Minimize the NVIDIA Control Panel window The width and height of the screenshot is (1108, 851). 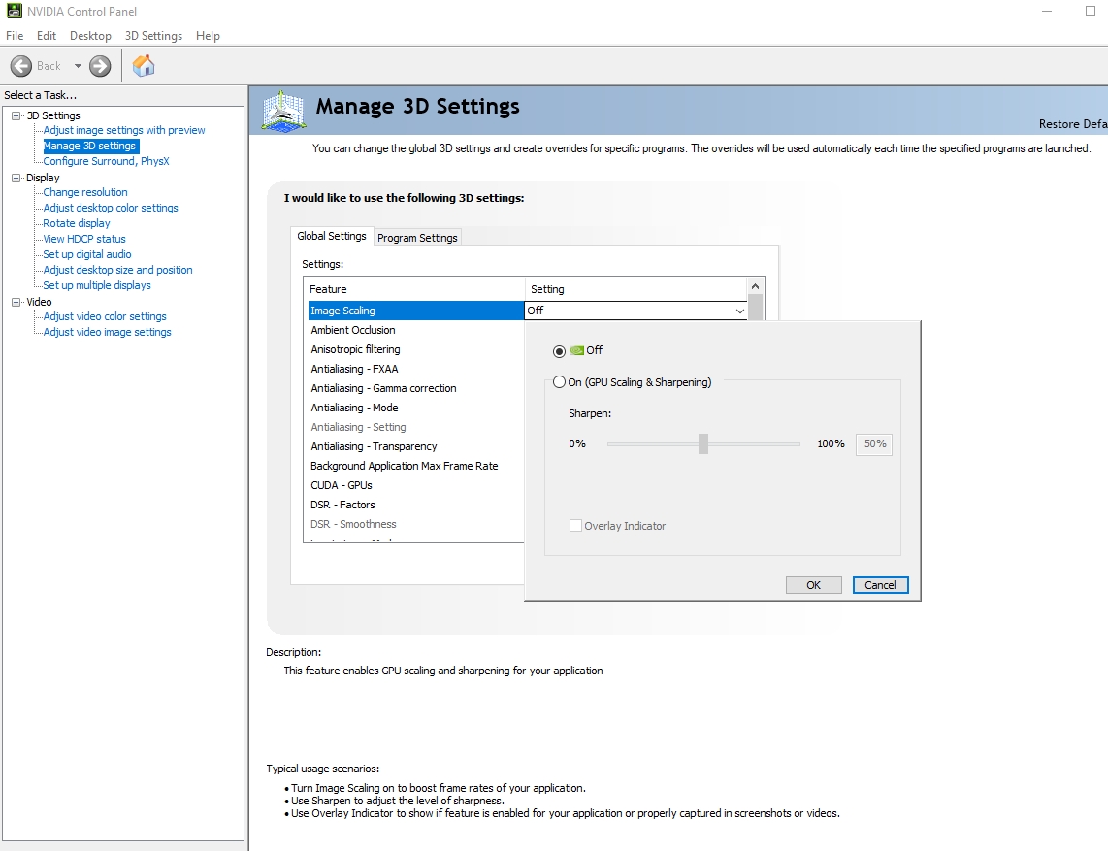[x=1047, y=12]
